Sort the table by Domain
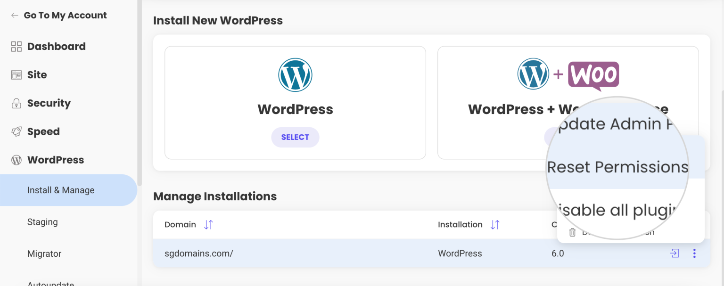 click(208, 224)
